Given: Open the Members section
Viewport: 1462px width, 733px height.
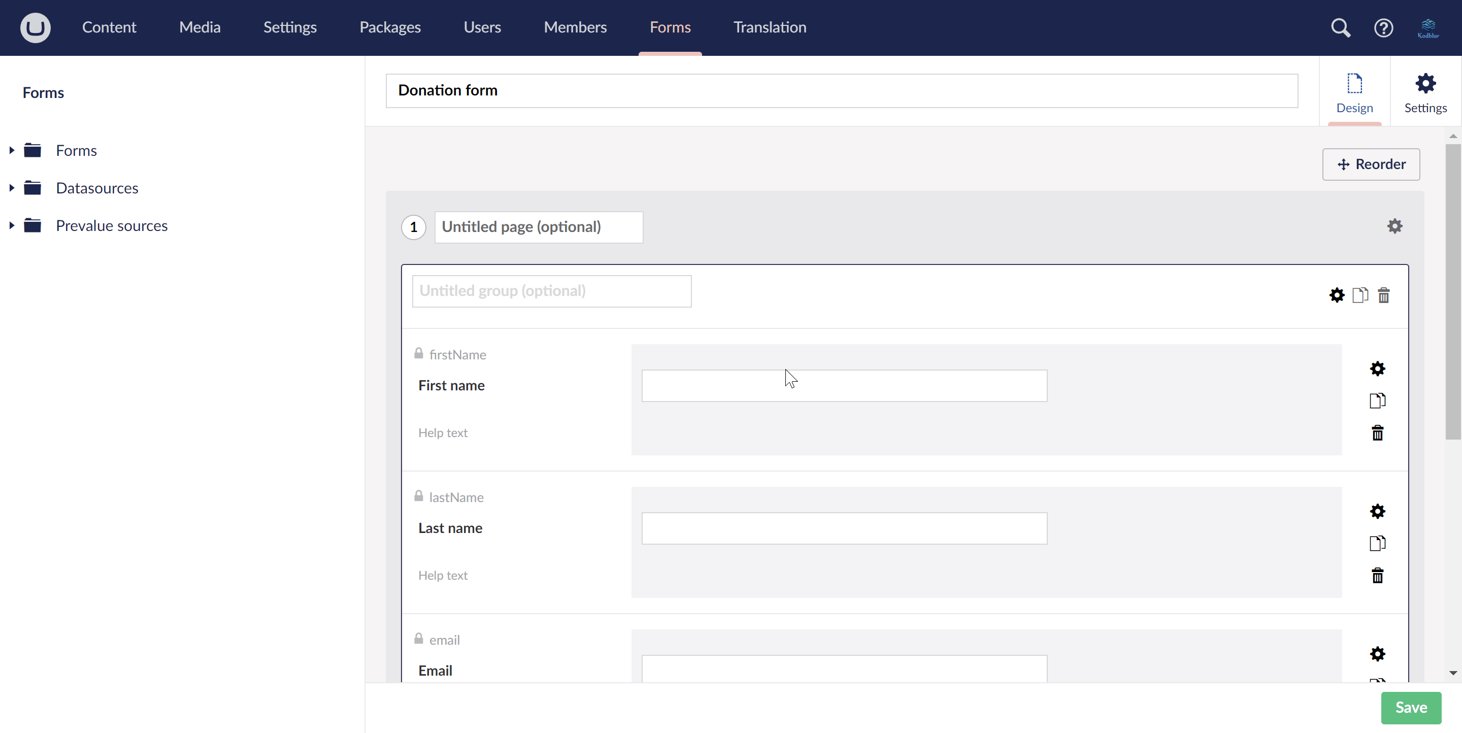Looking at the screenshot, I should pyautogui.click(x=575, y=27).
